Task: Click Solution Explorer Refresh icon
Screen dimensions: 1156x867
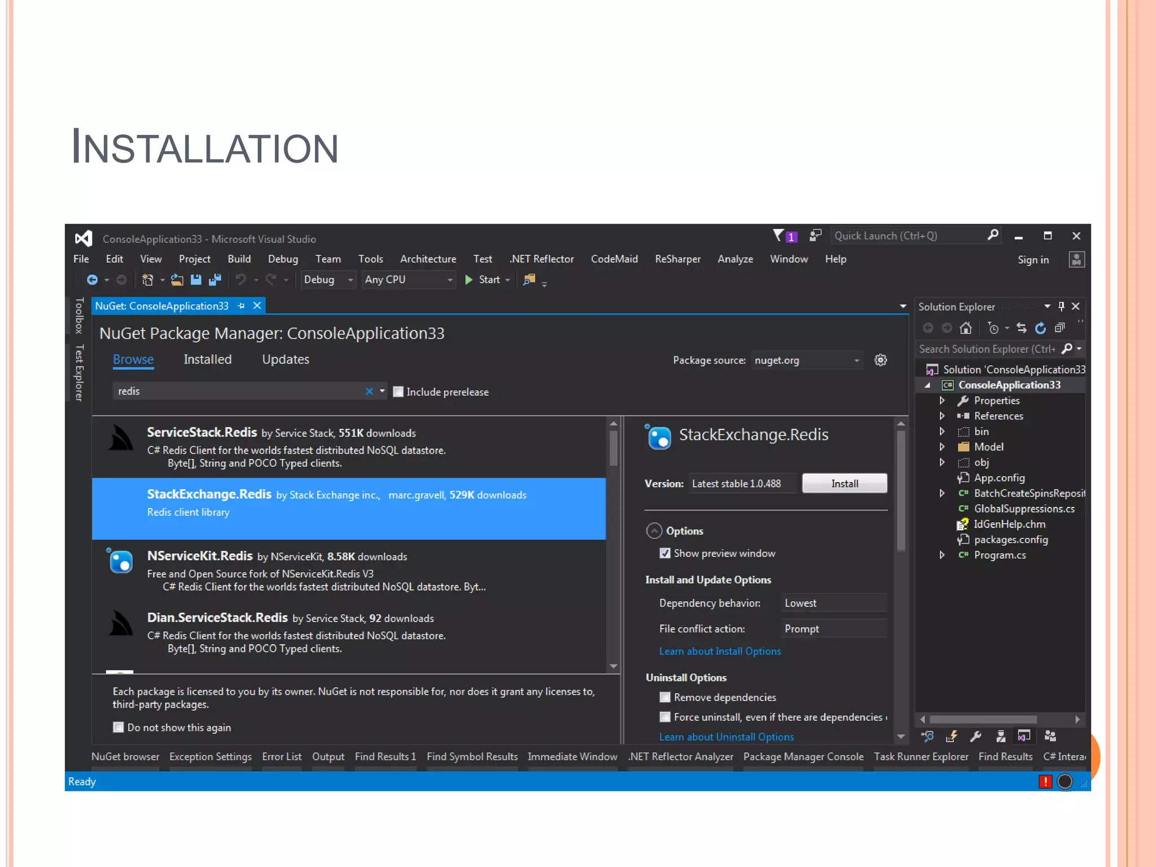Action: click(1040, 327)
